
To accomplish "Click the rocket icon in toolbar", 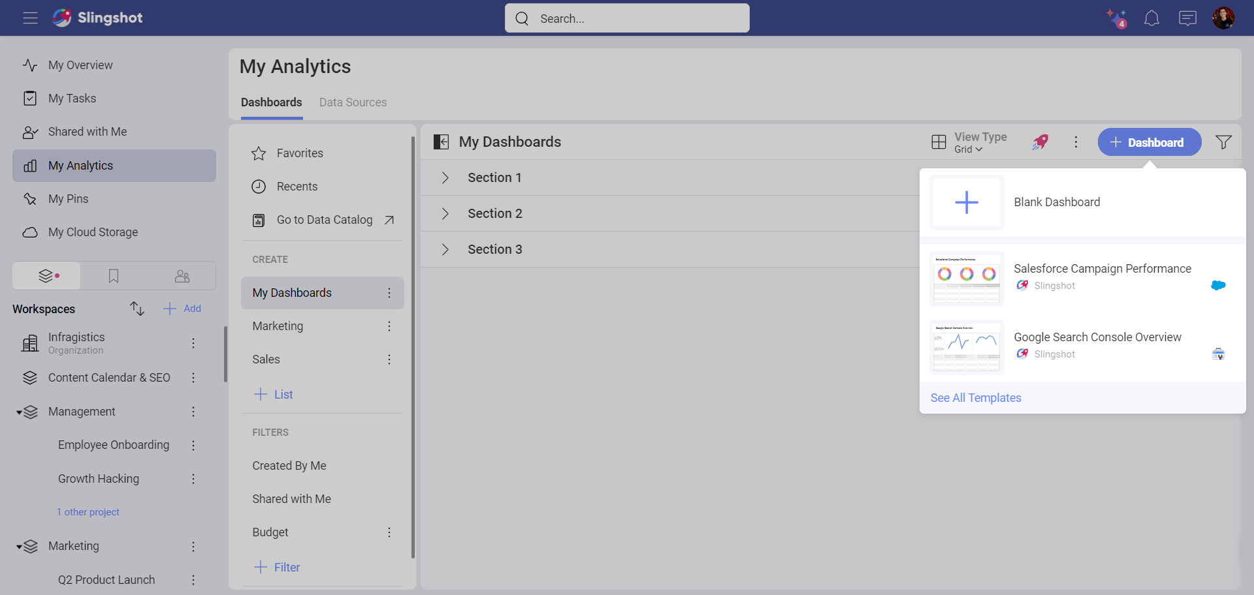I will pyautogui.click(x=1040, y=142).
